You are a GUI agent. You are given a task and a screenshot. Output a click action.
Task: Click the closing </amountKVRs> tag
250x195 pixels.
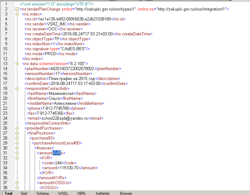coord(52,178)
